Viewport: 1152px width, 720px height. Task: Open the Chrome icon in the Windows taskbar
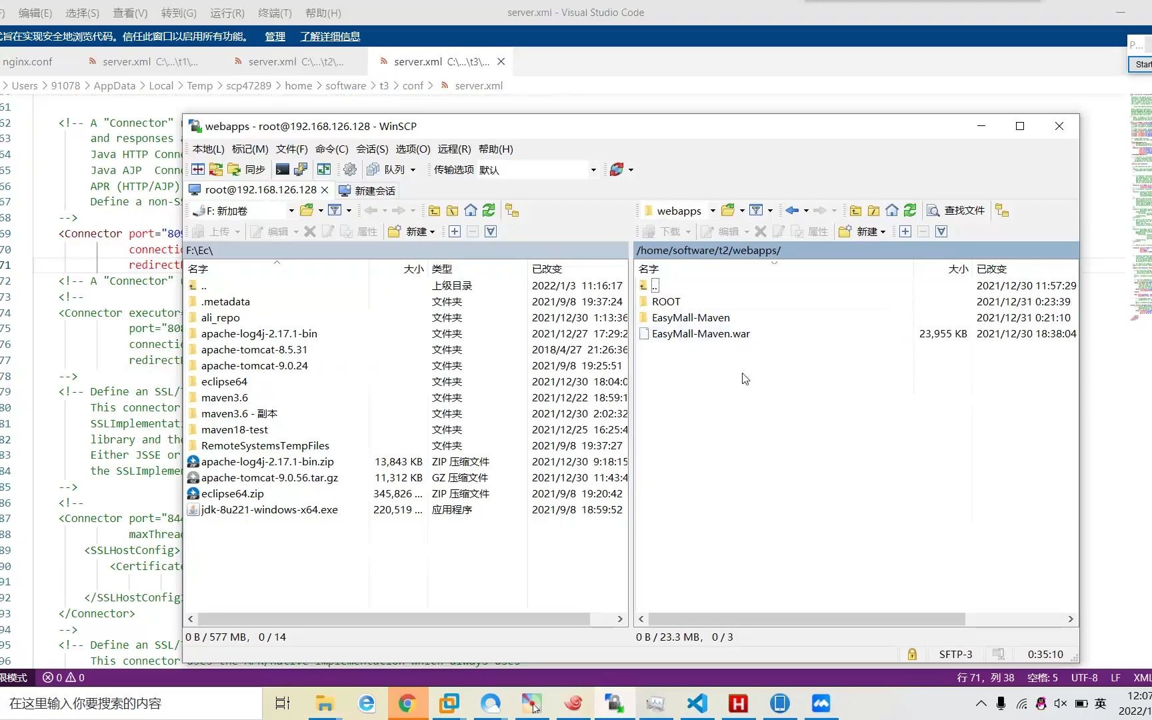pyautogui.click(x=407, y=703)
